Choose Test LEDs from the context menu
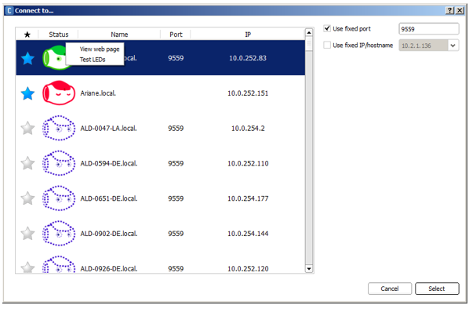The height and width of the screenshot is (309, 469). pyautogui.click(x=93, y=60)
